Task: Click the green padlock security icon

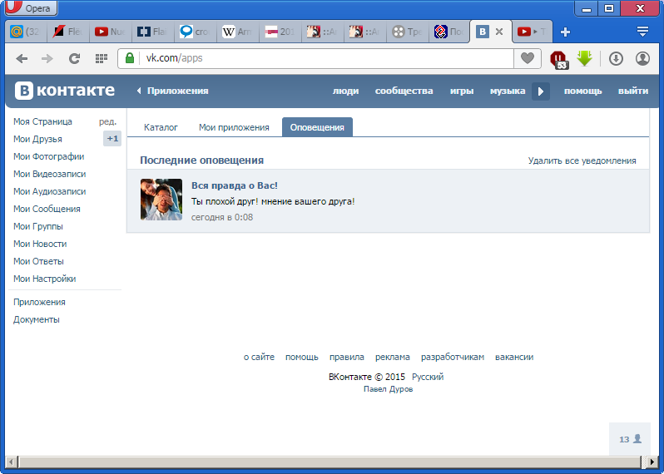Action: (130, 58)
